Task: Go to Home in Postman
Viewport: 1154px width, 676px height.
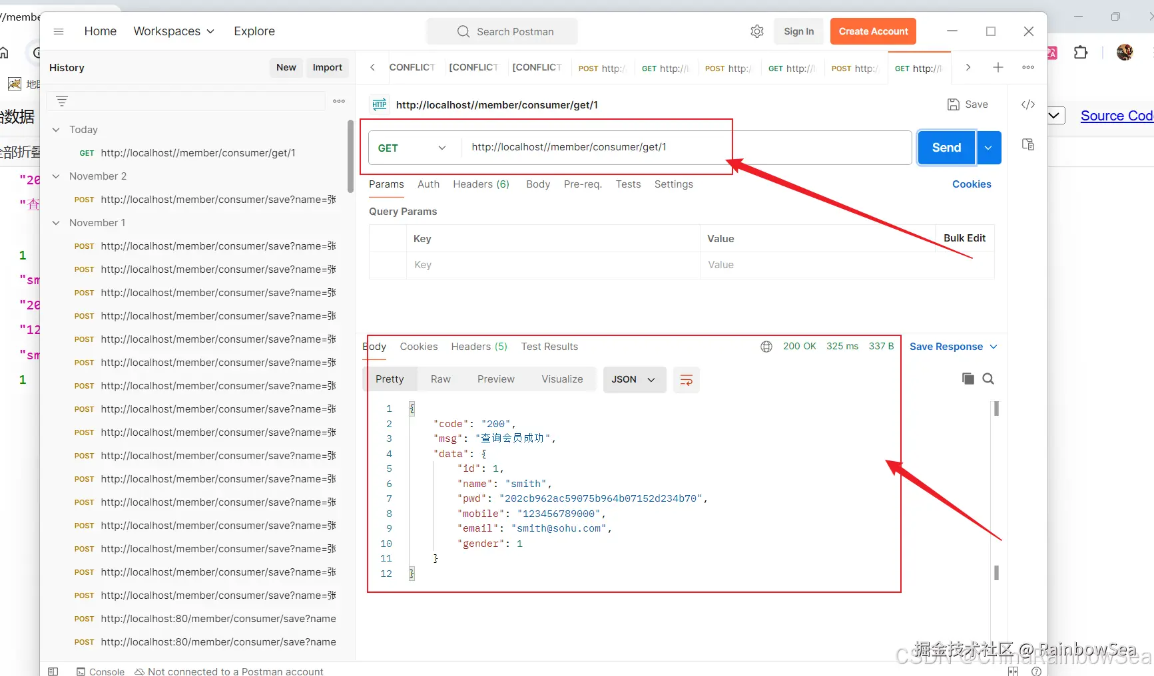Action: coord(101,31)
